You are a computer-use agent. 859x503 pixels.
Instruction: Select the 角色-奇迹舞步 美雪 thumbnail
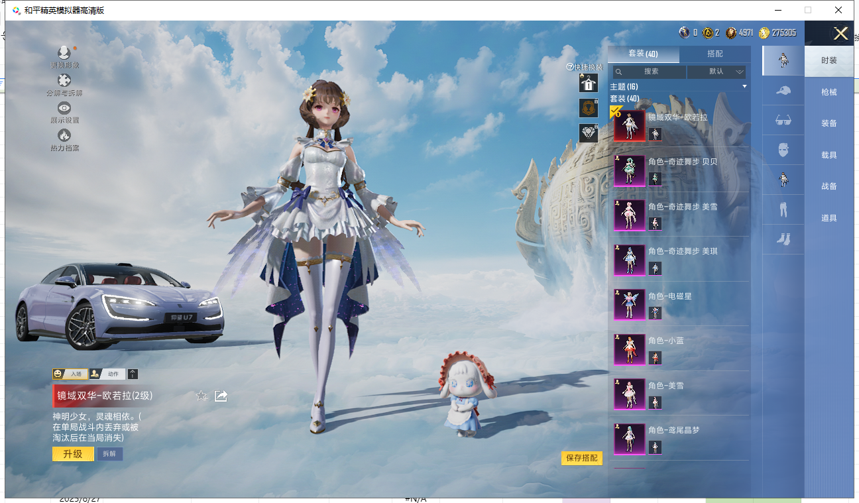click(629, 215)
